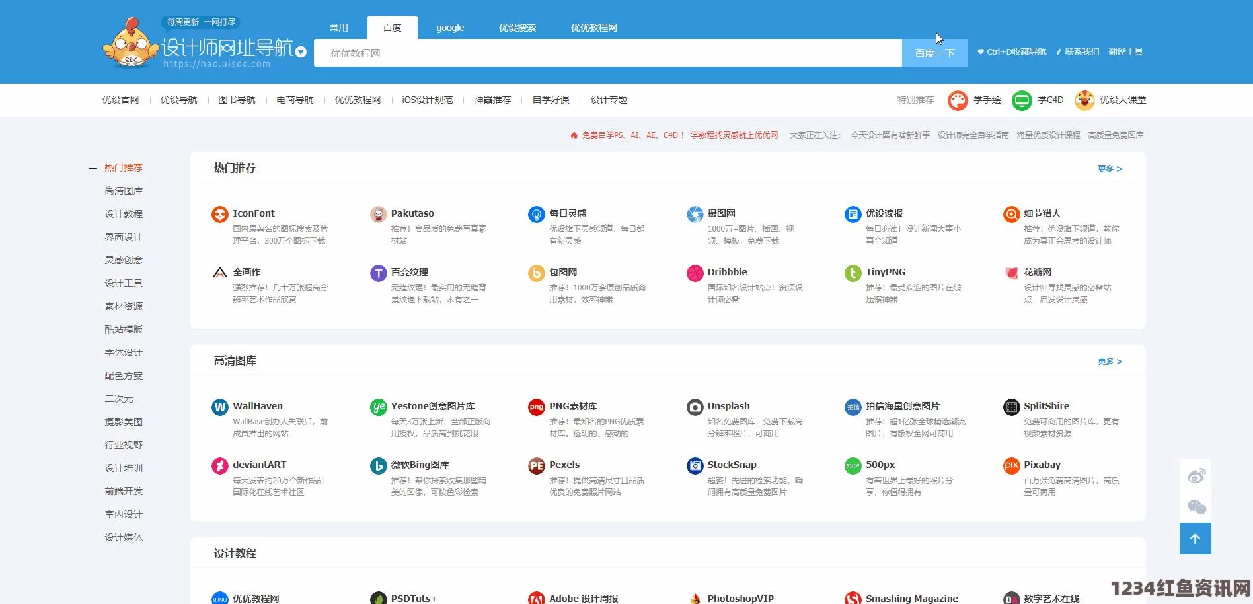Click the Unsplash camera icon
1253x604 pixels.
click(695, 407)
